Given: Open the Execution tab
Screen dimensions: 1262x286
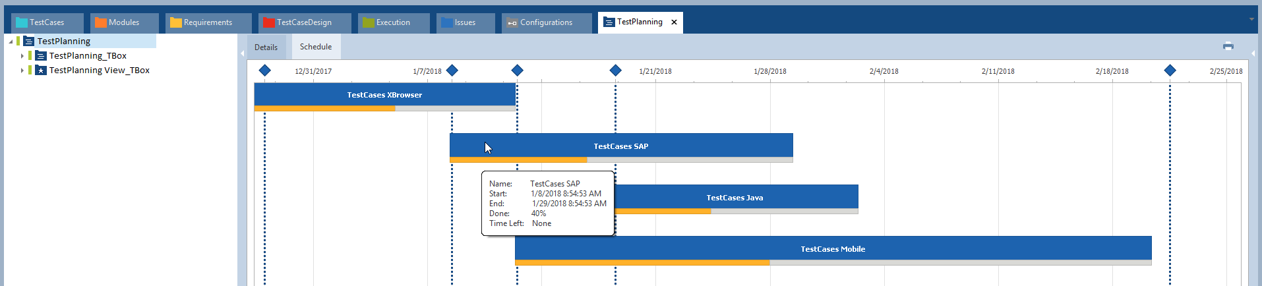Looking at the screenshot, I should (x=393, y=22).
